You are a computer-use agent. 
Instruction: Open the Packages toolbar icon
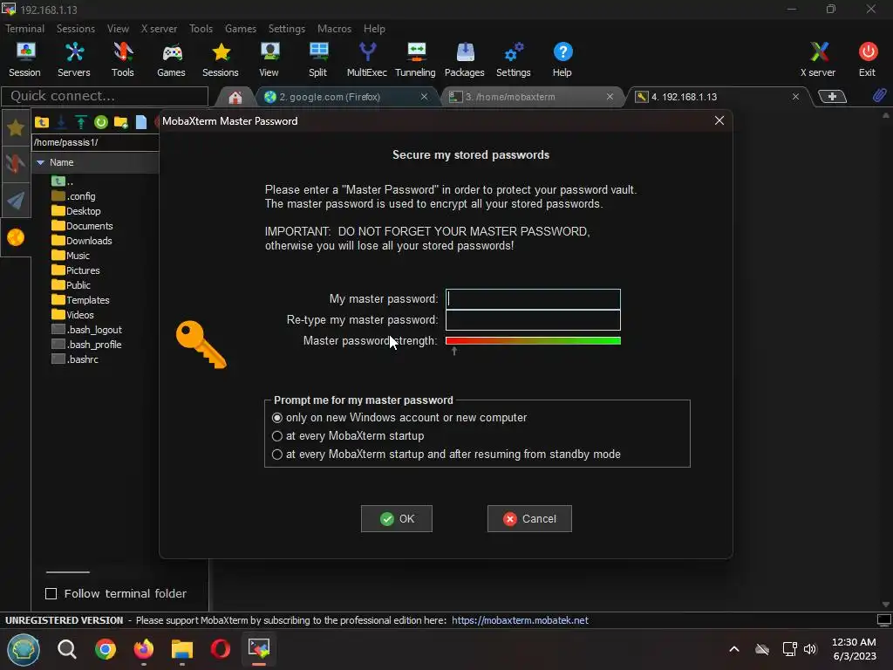pos(465,59)
